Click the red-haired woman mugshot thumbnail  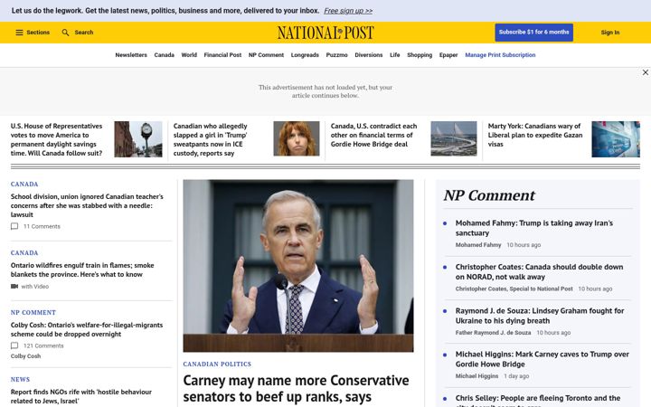[x=297, y=138]
